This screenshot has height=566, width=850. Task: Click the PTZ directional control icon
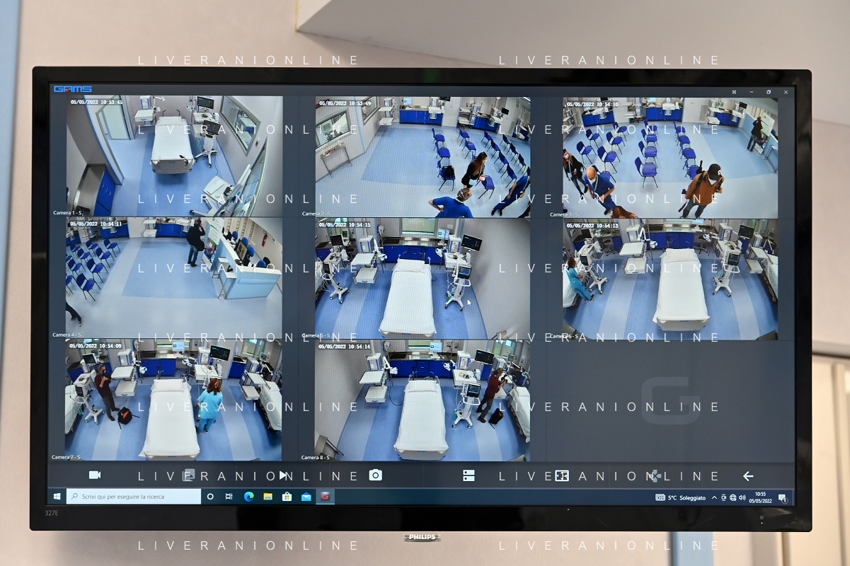click(x=655, y=475)
